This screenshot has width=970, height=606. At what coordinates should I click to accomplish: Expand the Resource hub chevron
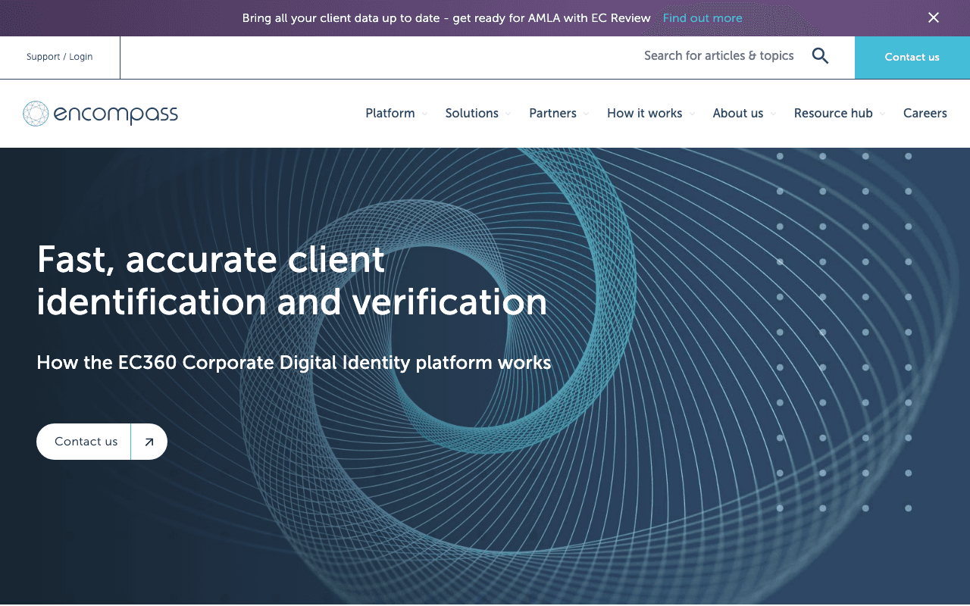click(882, 114)
